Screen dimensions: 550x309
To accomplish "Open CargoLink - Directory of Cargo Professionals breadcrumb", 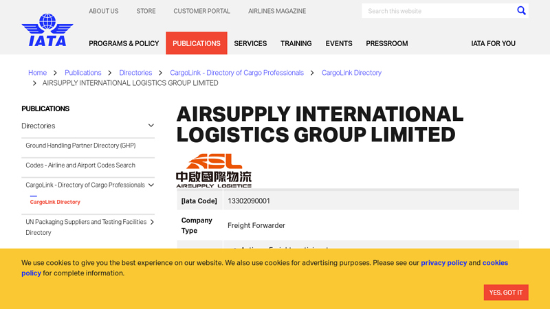I will pos(236,73).
